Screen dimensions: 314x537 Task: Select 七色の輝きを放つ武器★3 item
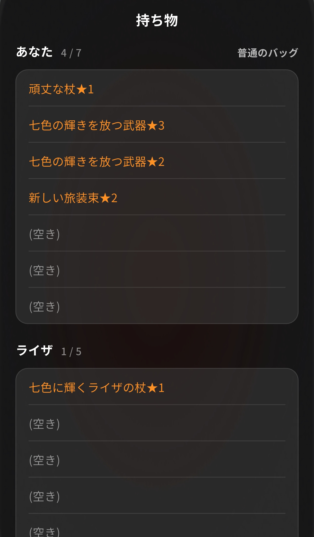click(157, 124)
